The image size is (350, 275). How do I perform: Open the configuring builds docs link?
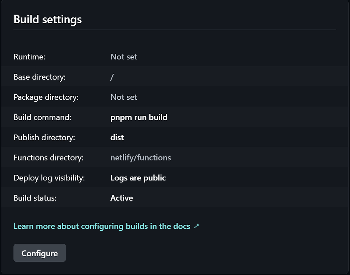pyautogui.click(x=102, y=226)
